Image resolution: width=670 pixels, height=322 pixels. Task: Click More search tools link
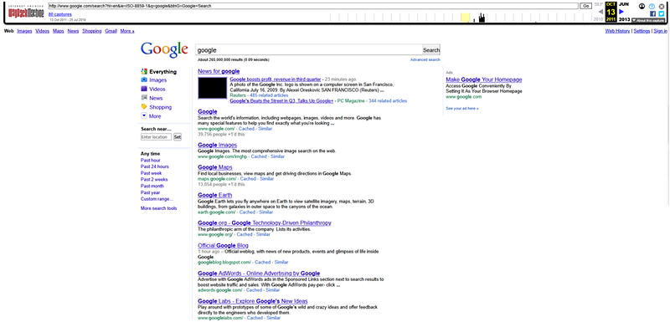(158, 208)
